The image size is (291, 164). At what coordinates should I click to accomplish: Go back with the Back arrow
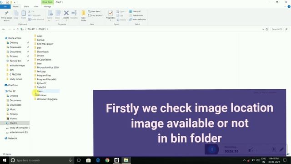click(4, 29)
